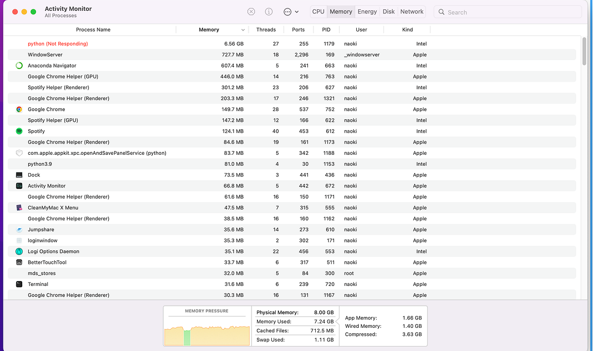The height and width of the screenshot is (351, 593).
Task: Open the Memory column sort dropdown
Action: point(242,30)
